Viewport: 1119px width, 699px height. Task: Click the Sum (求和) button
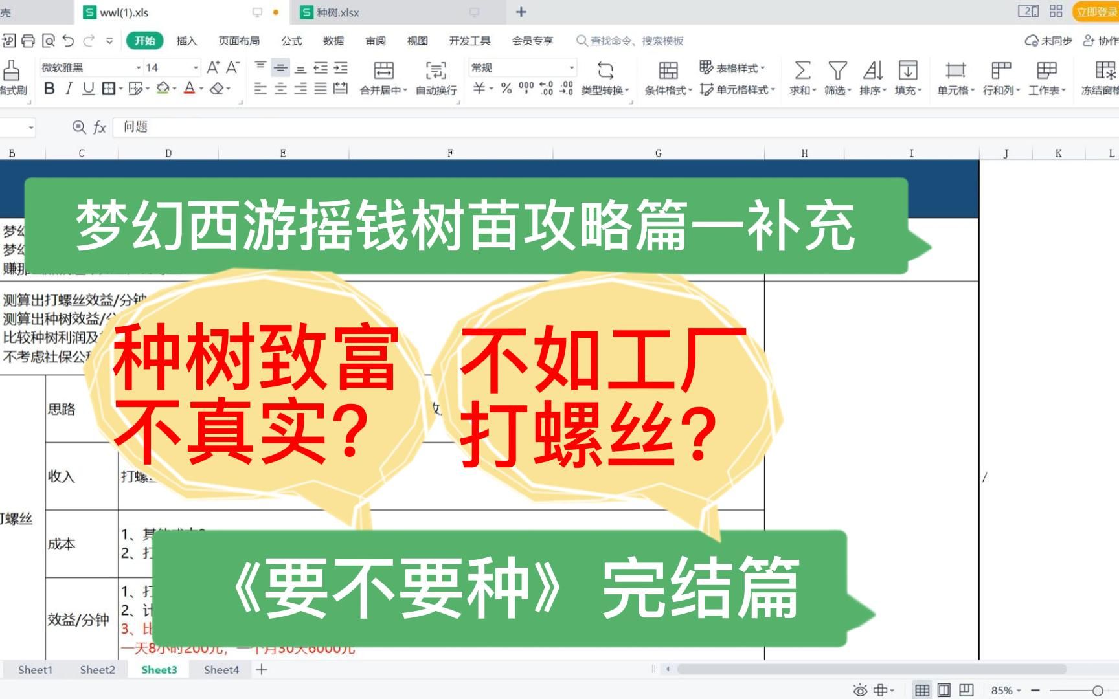tap(802, 78)
